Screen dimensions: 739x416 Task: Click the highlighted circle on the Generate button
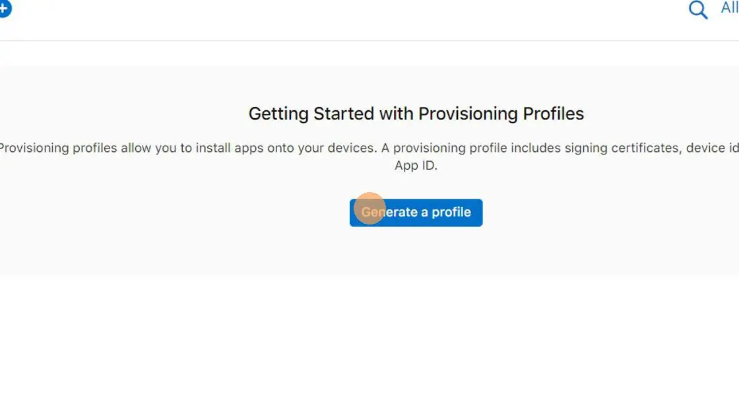[370, 208]
